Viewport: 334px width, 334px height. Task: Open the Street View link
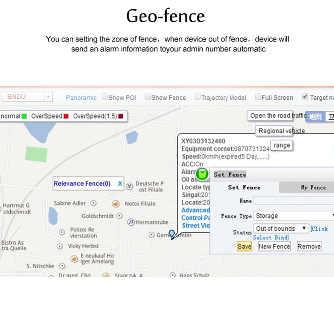[x=196, y=226]
